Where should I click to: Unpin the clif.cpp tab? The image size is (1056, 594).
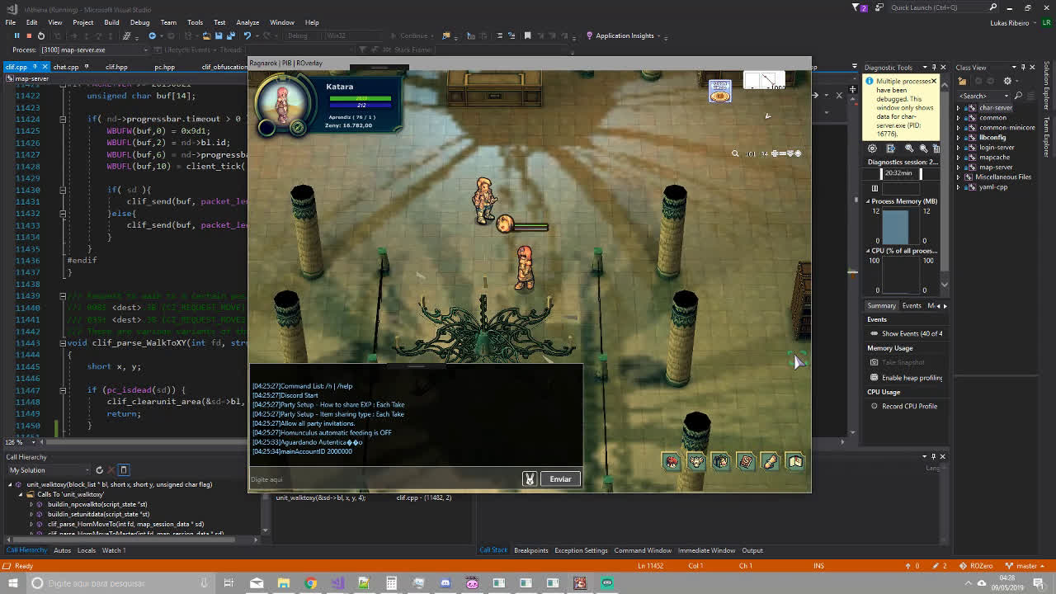[35, 67]
